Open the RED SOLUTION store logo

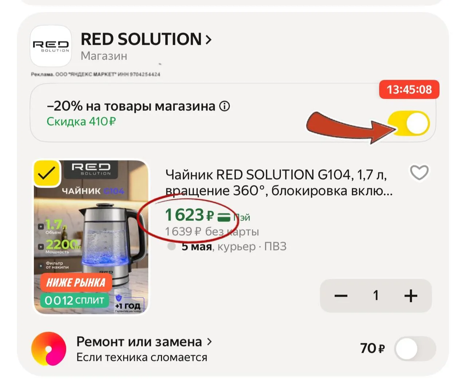coord(51,46)
